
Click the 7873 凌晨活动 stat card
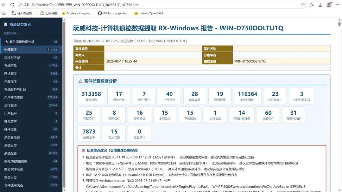click(89, 134)
